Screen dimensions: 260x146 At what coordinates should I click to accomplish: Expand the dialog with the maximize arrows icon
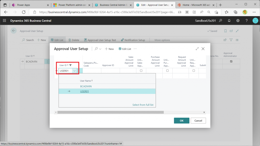coord(197,49)
